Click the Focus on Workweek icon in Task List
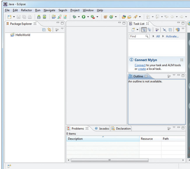 tap(157, 30)
